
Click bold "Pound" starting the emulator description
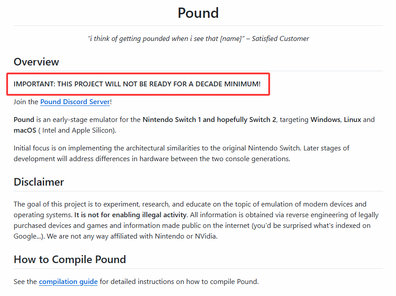(24, 120)
